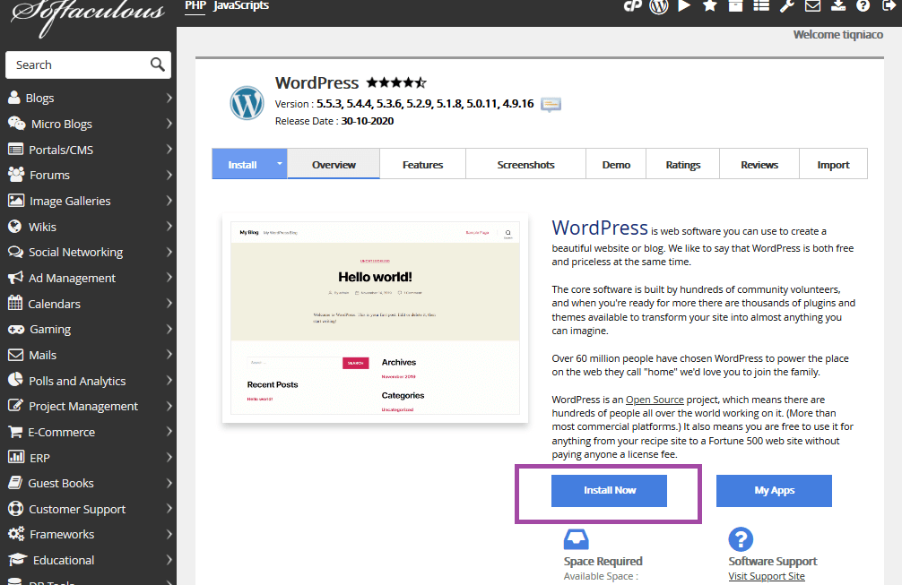The height and width of the screenshot is (585, 902).
Task: Expand the Polls and Analytics chevron
Action: [x=169, y=381]
